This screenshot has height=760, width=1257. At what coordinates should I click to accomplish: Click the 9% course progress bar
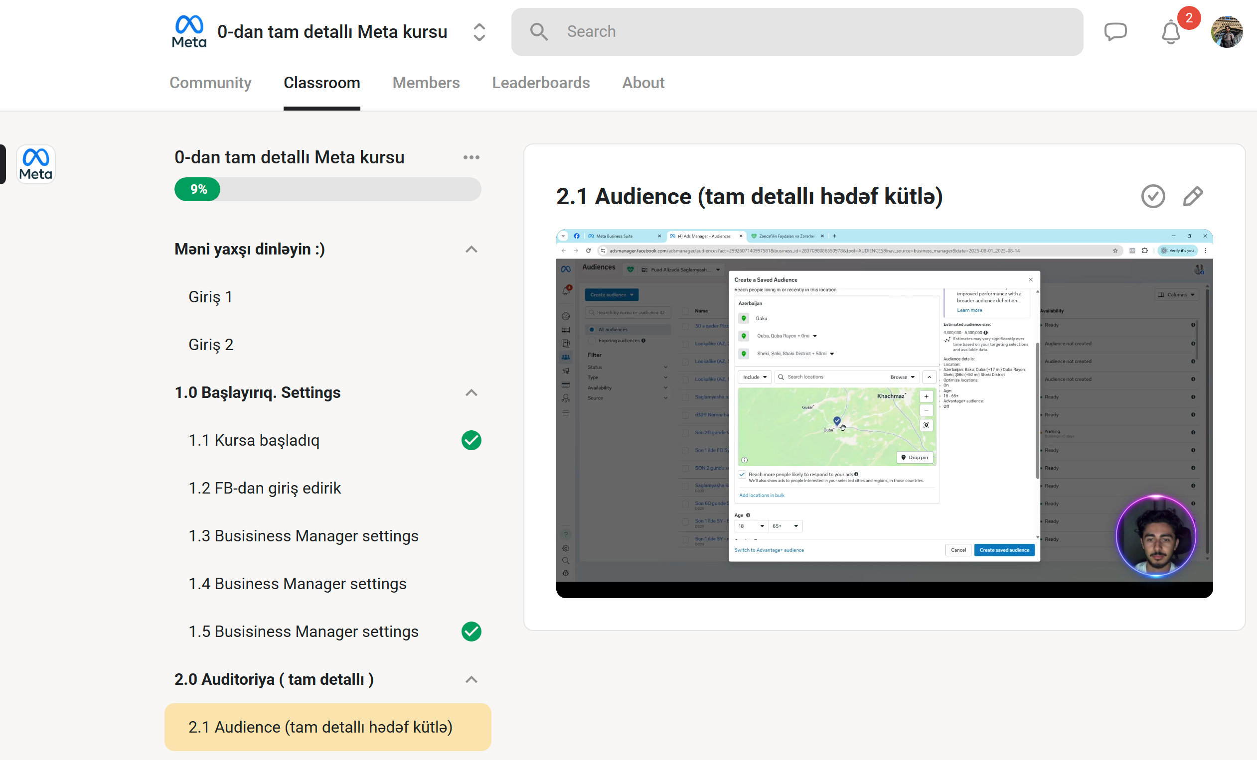327,189
